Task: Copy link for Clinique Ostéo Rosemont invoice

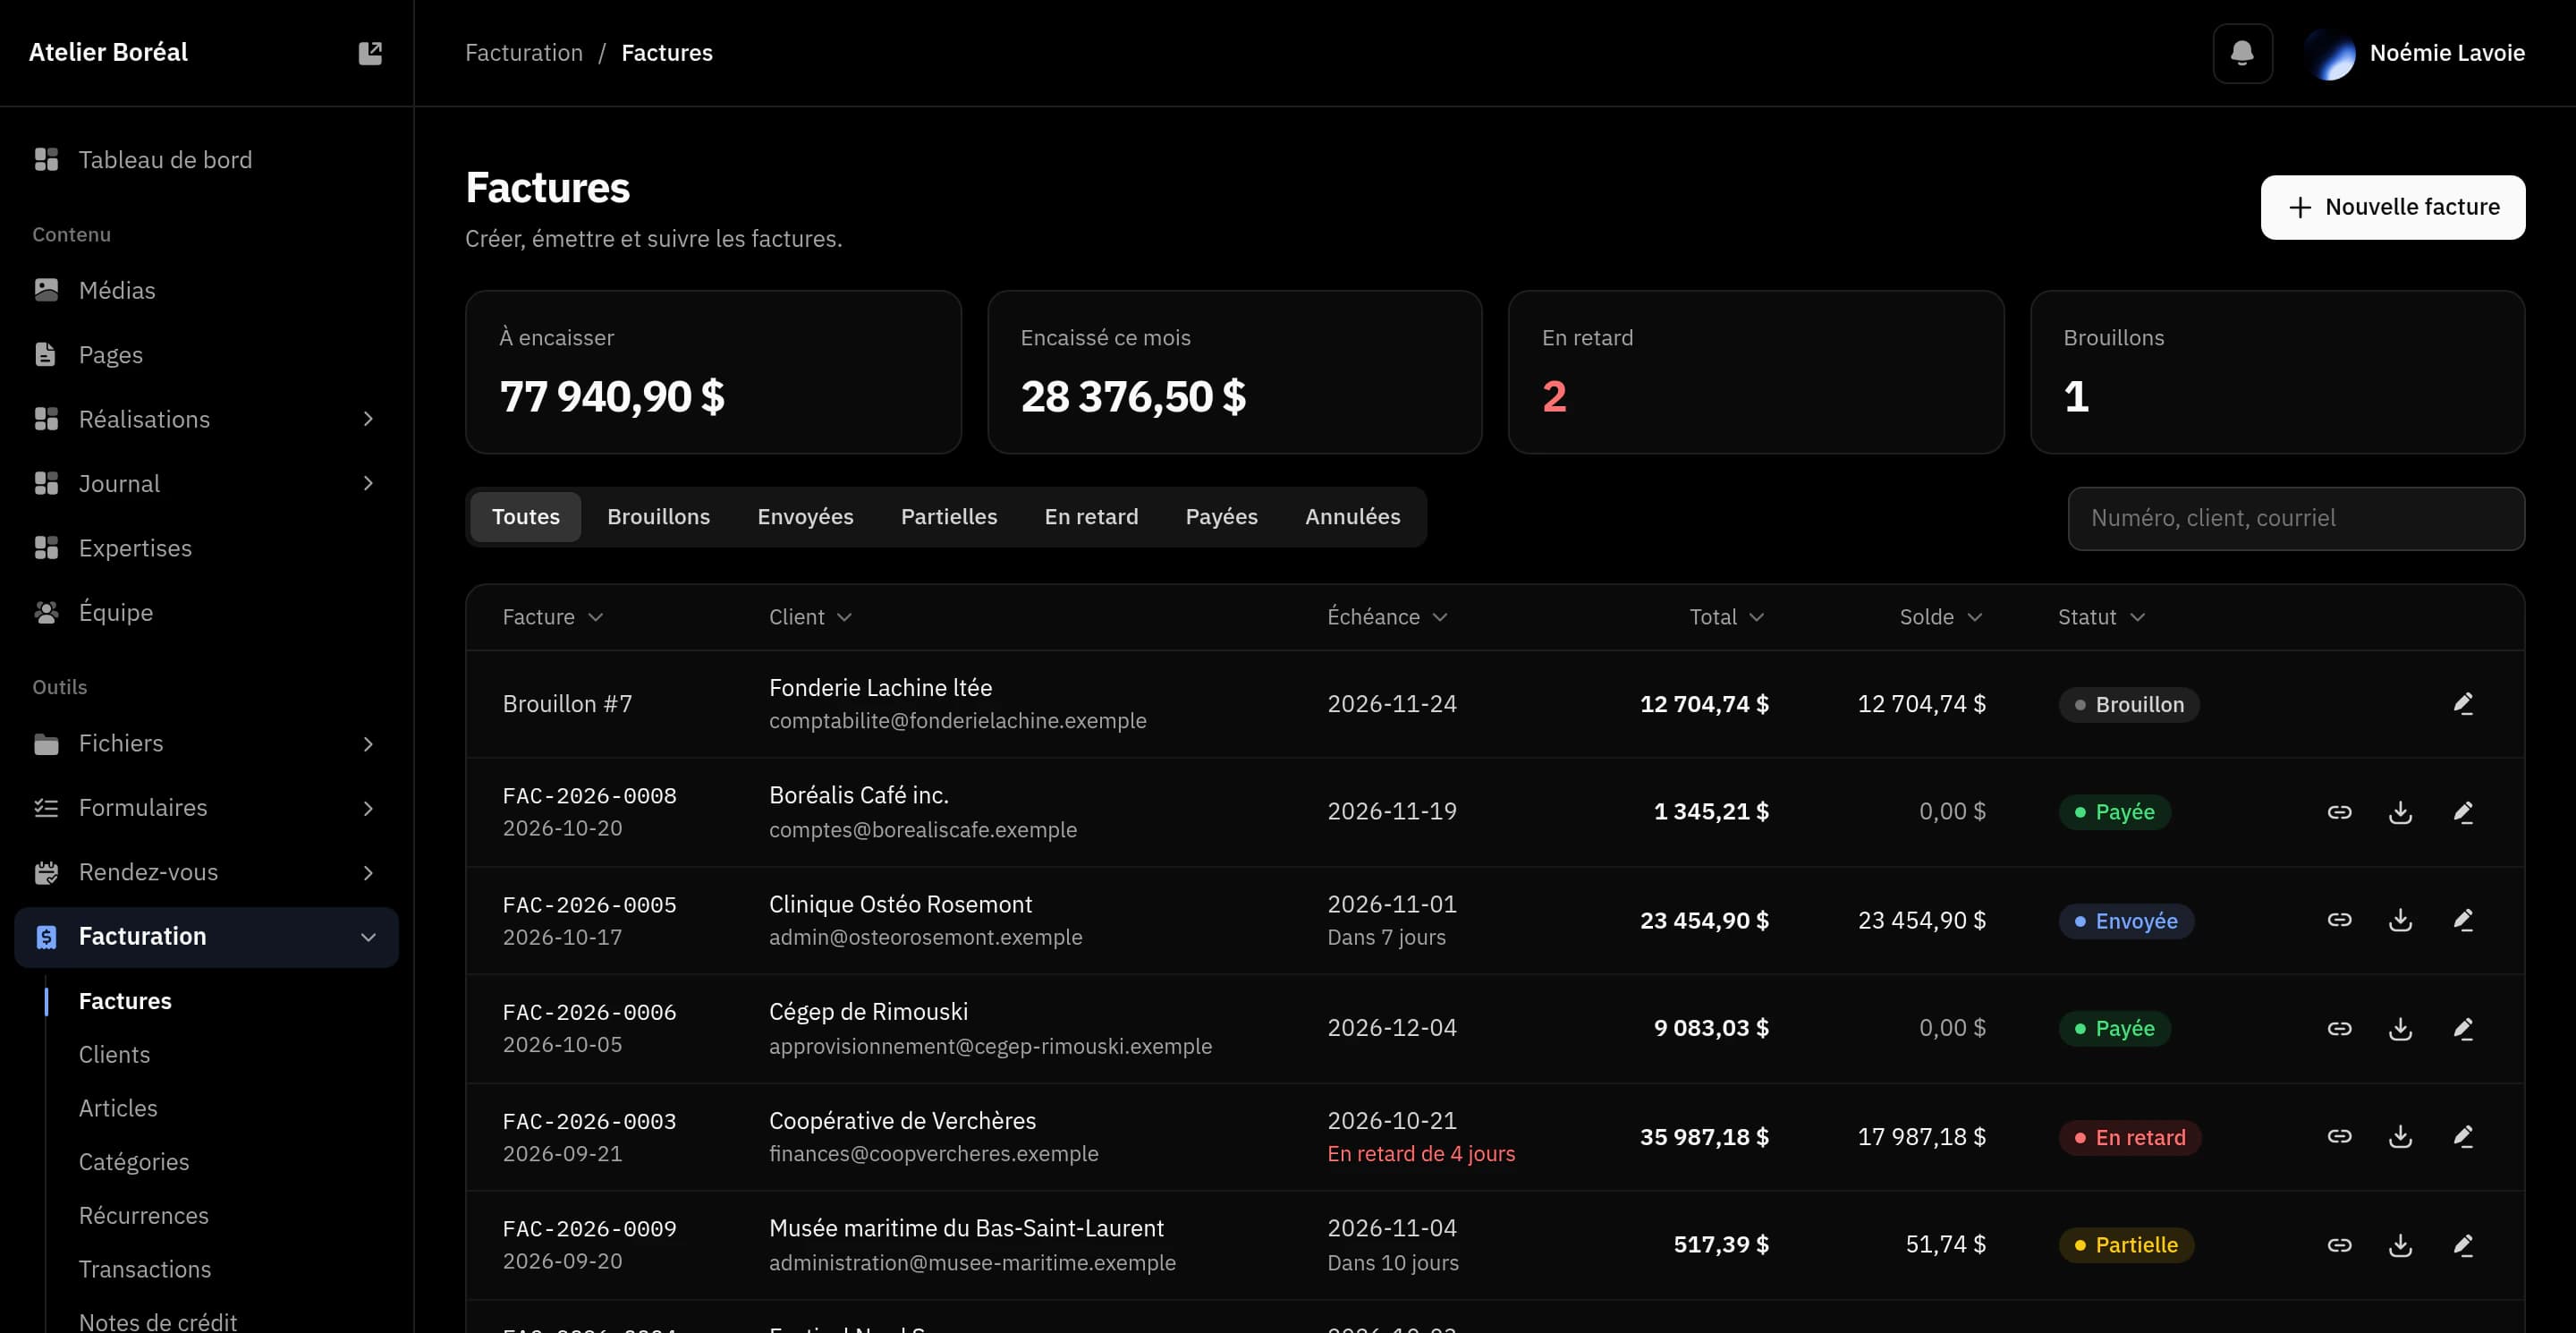Action: click(2339, 920)
